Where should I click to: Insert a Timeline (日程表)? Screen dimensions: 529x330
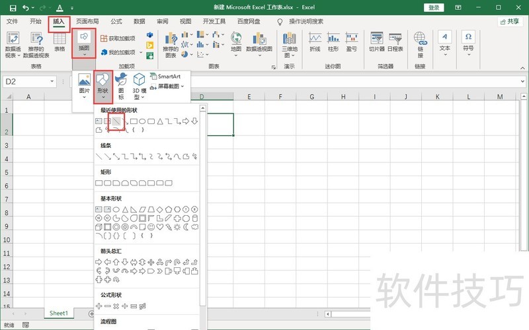395,42
